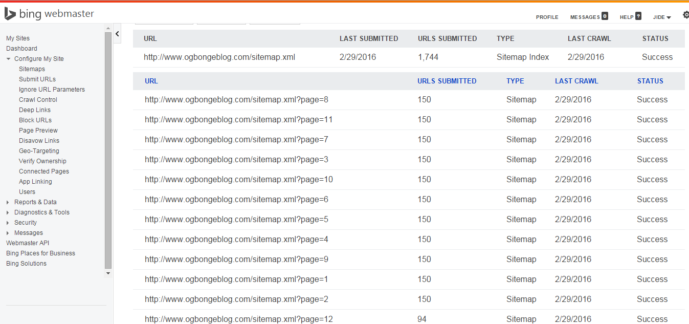Open Users management page
This screenshot has height=324, width=689.
[x=27, y=192]
